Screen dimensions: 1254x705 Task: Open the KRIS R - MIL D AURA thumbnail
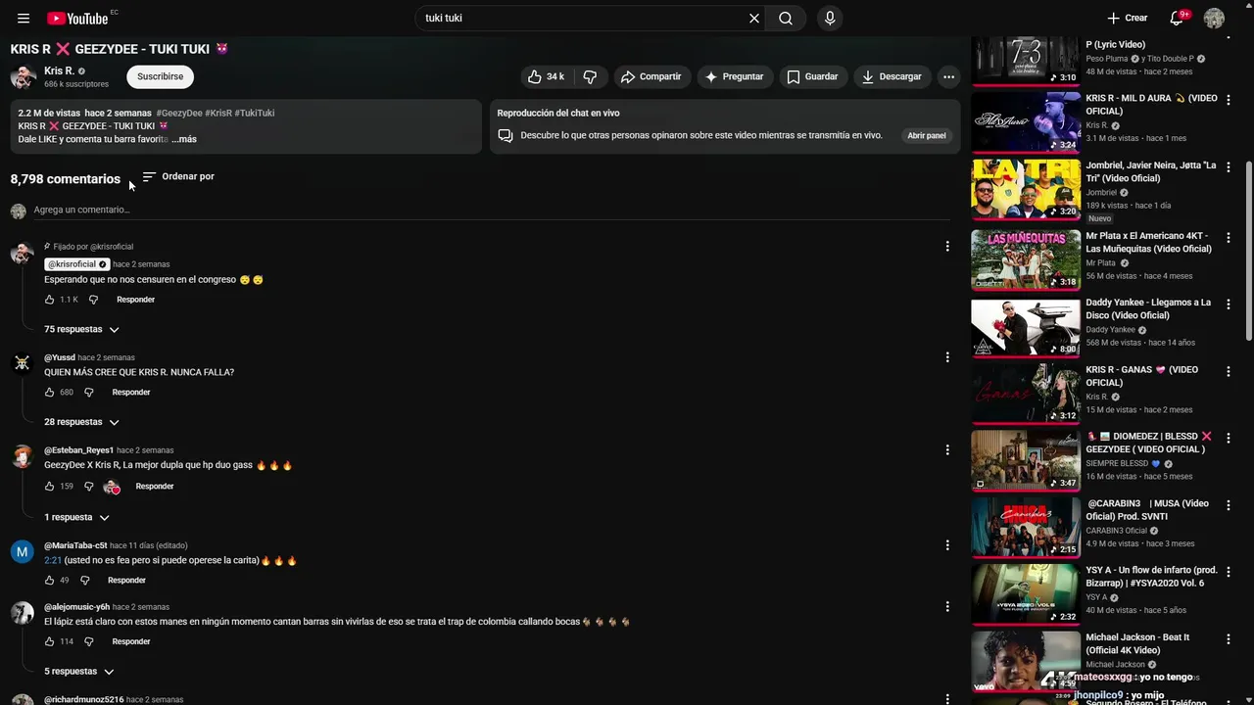point(1026,122)
